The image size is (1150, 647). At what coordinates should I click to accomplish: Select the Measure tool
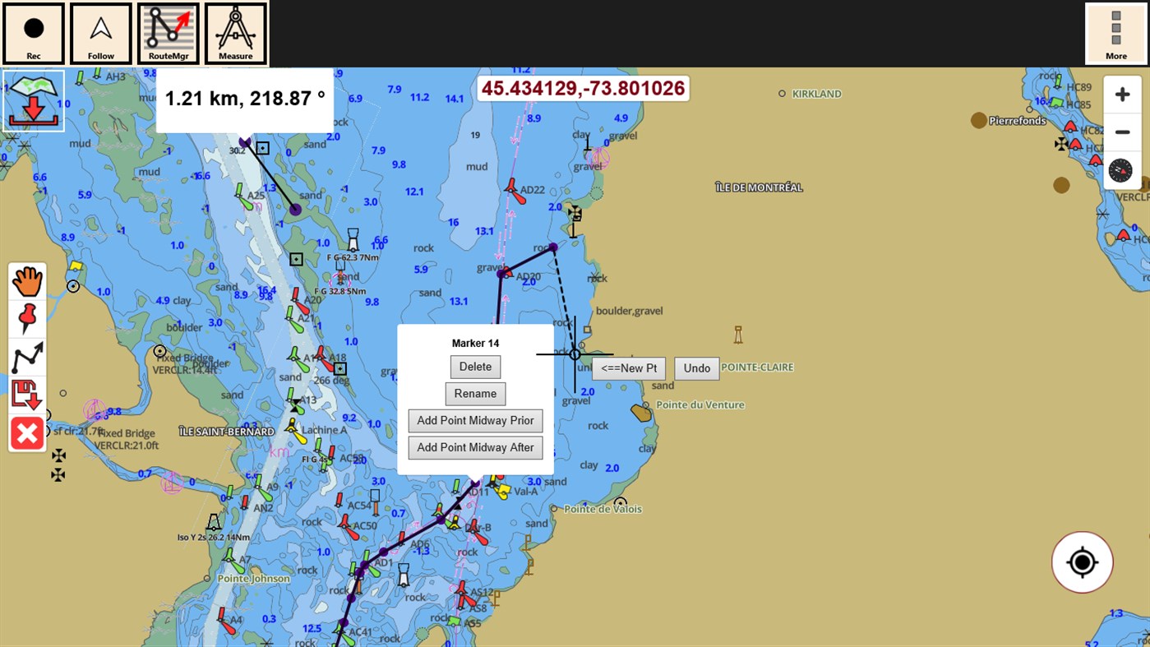coord(235,33)
